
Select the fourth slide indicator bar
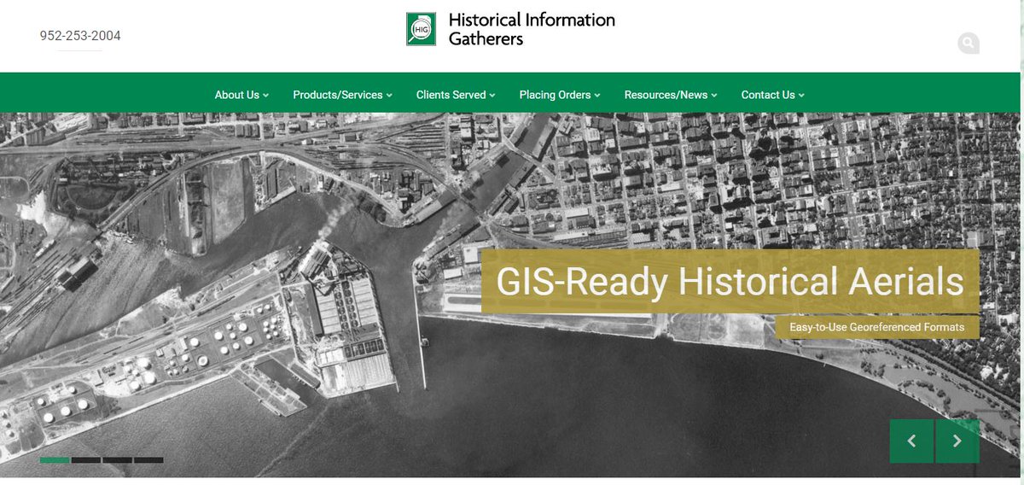148,460
